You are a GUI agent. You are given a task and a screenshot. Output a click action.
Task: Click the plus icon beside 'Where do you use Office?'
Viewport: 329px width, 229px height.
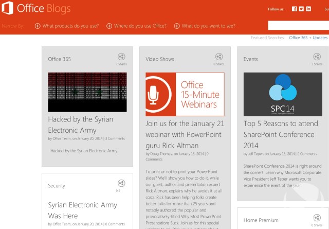pos(109,26)
